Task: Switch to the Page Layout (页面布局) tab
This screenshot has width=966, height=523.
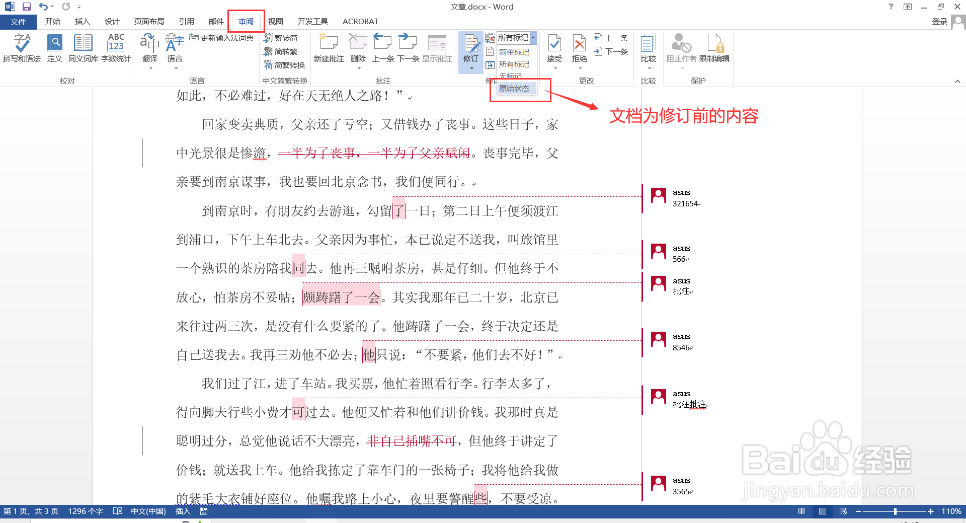Action: coord(149,22)
